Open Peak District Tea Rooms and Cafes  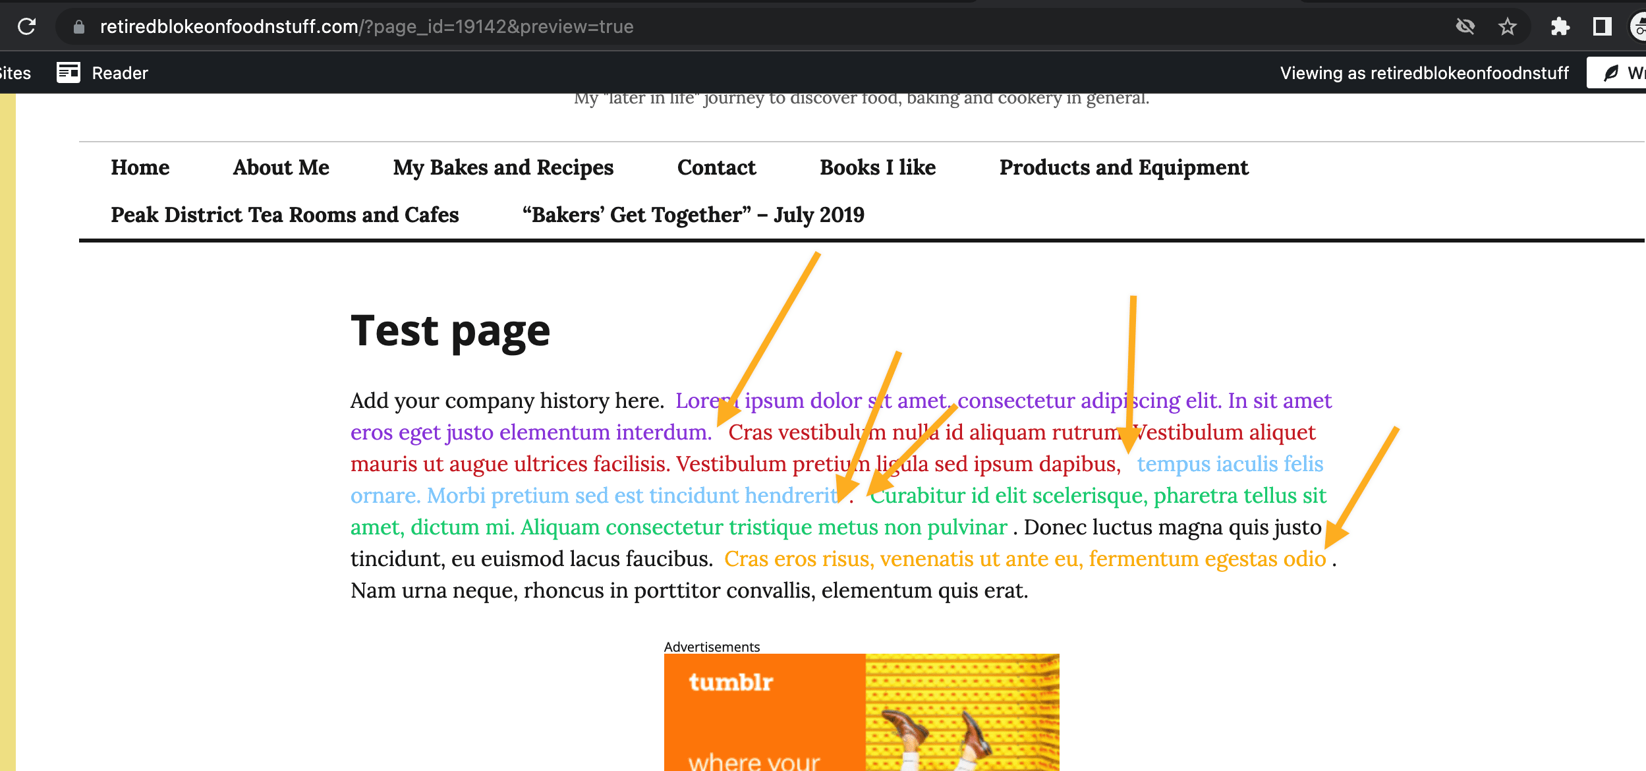click(x=285, y=215)
